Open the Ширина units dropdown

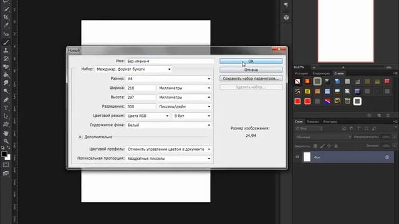(x=185, y=88)
